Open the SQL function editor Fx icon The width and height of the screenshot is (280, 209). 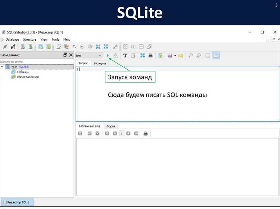[74, 47]
